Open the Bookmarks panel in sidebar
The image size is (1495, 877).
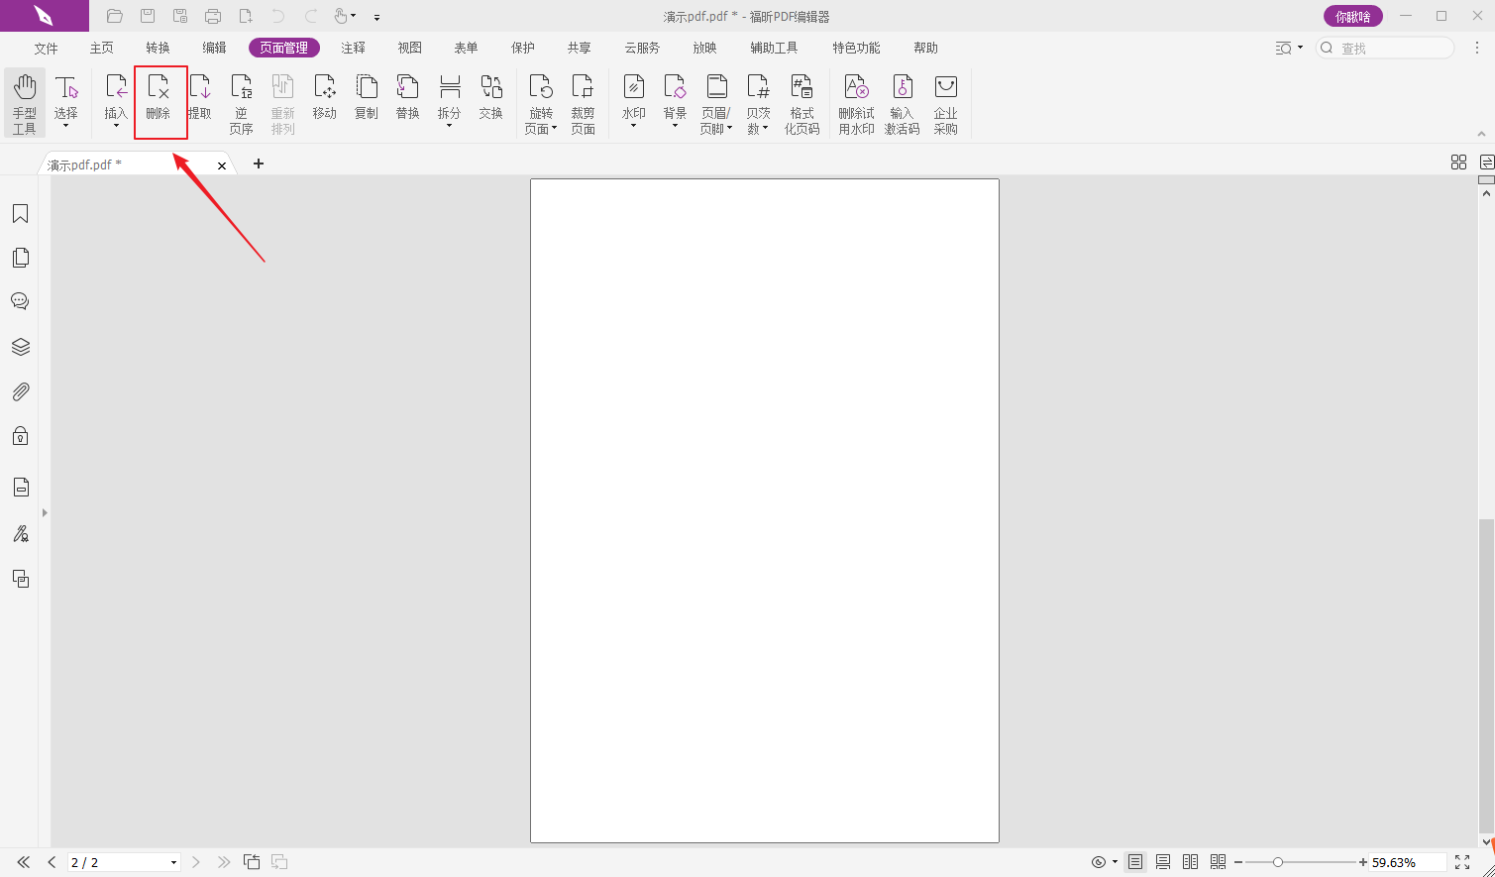[x=20, y=214]
